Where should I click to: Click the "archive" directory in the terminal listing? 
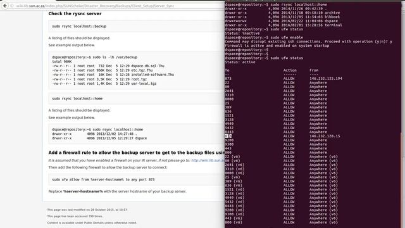(332, 13)
